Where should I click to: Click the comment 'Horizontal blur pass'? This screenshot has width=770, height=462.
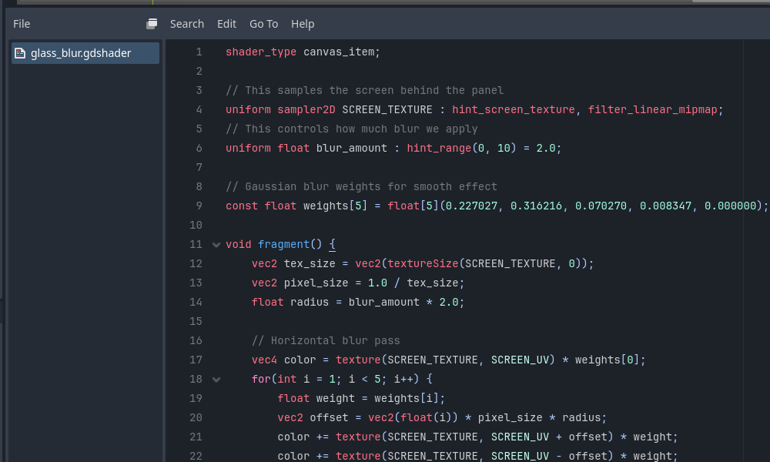coord(336,341)
